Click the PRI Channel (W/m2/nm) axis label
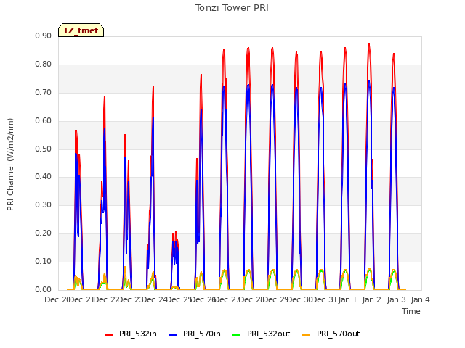This screenshot has height=348, width=465. point(10,165)
